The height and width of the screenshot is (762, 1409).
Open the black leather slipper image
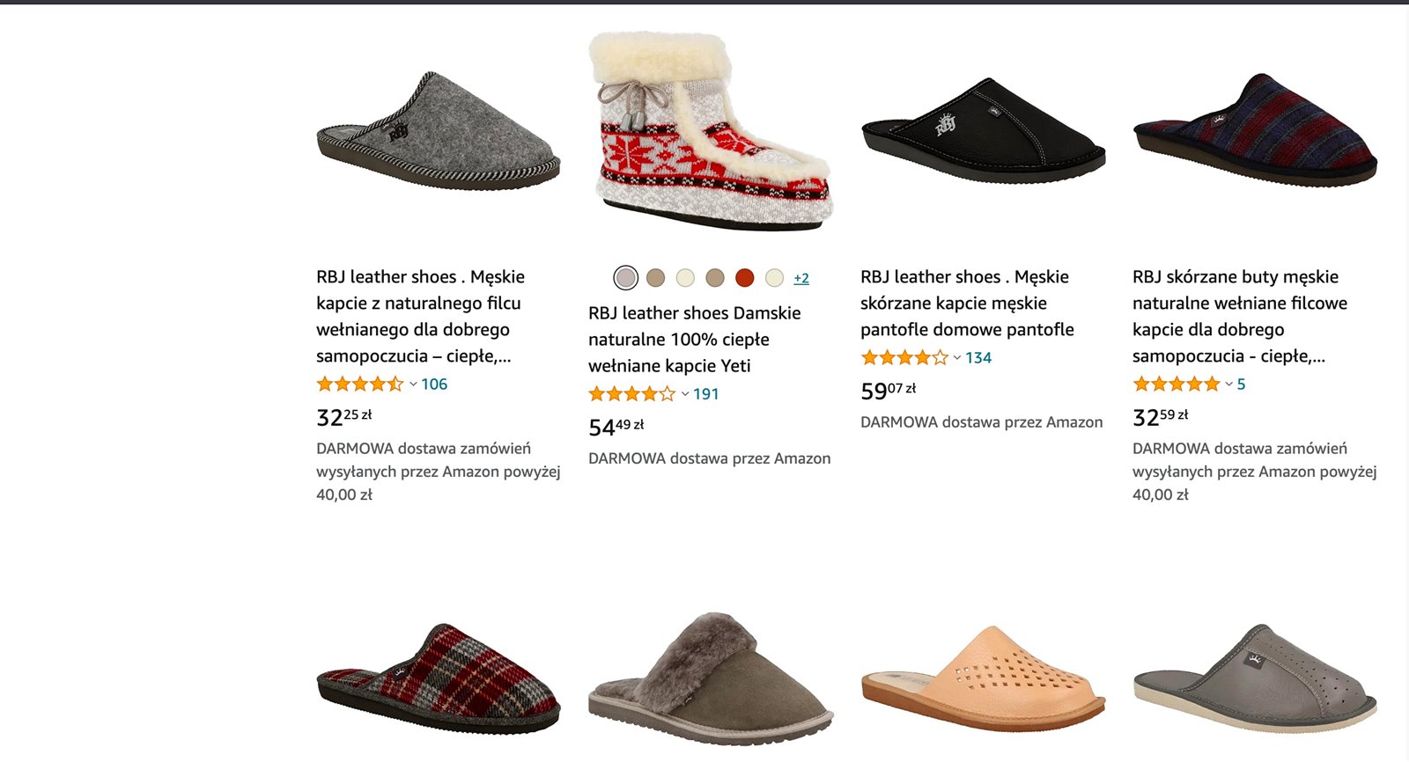click(x=982, y=132)
